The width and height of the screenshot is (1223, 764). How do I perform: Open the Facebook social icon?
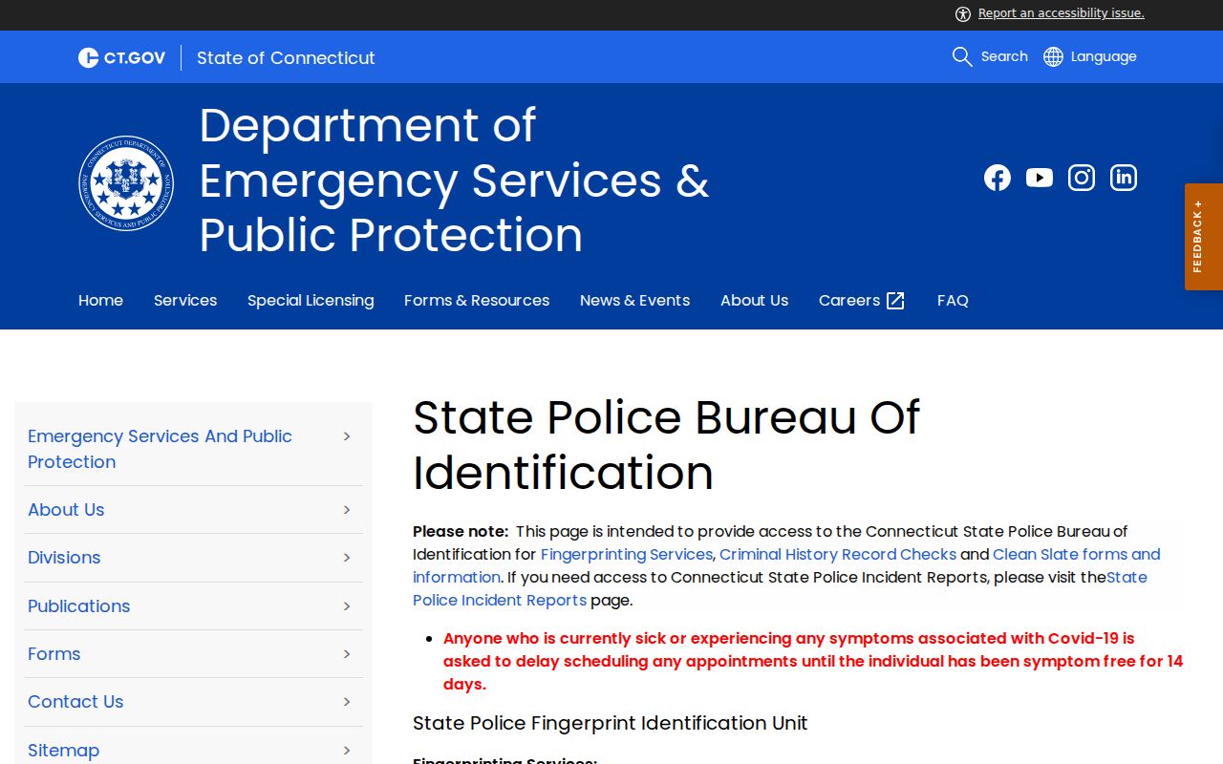(998, 178)
